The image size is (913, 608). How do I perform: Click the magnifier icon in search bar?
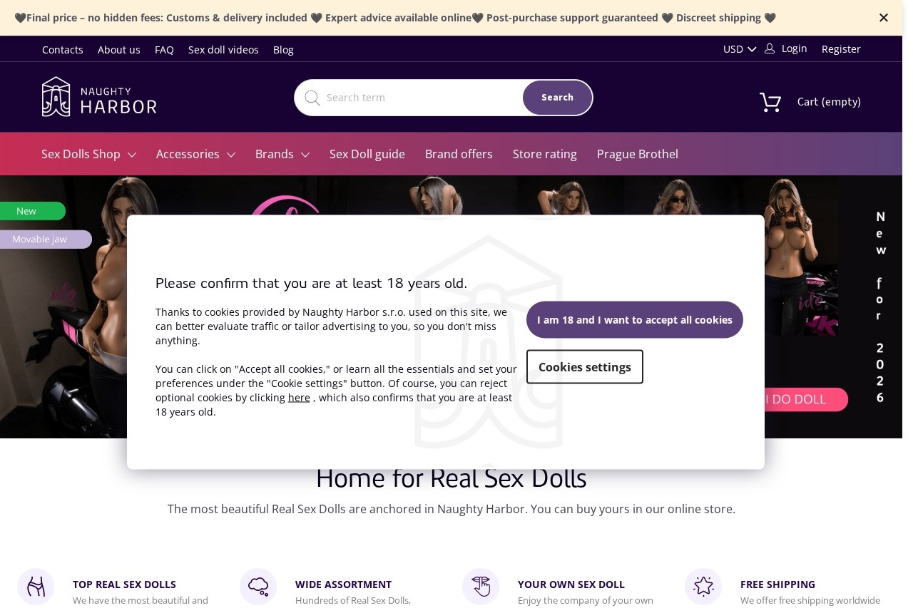click(x=312, y=98)
